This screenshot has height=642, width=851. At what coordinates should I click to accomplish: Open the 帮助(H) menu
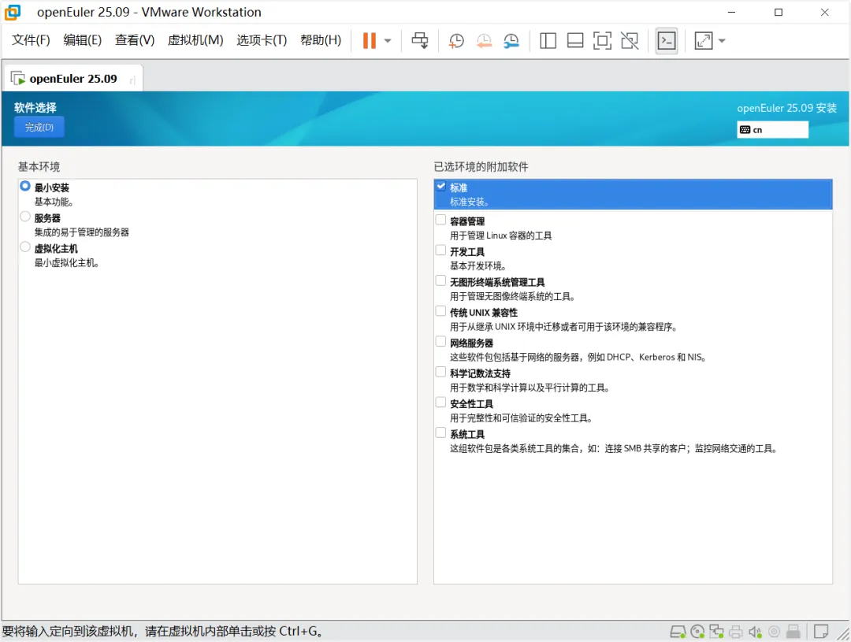pos(321,40)
